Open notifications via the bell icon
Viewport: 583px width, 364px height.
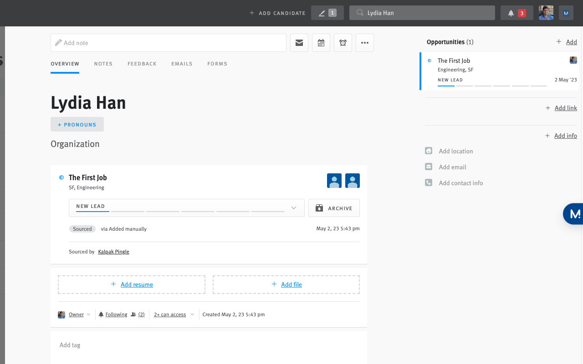click(x=511, y=13)
